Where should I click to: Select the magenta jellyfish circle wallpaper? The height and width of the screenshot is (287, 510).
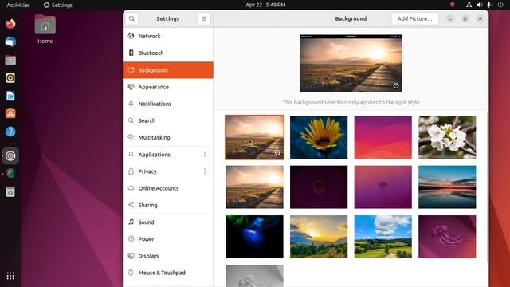pos(382,187)
